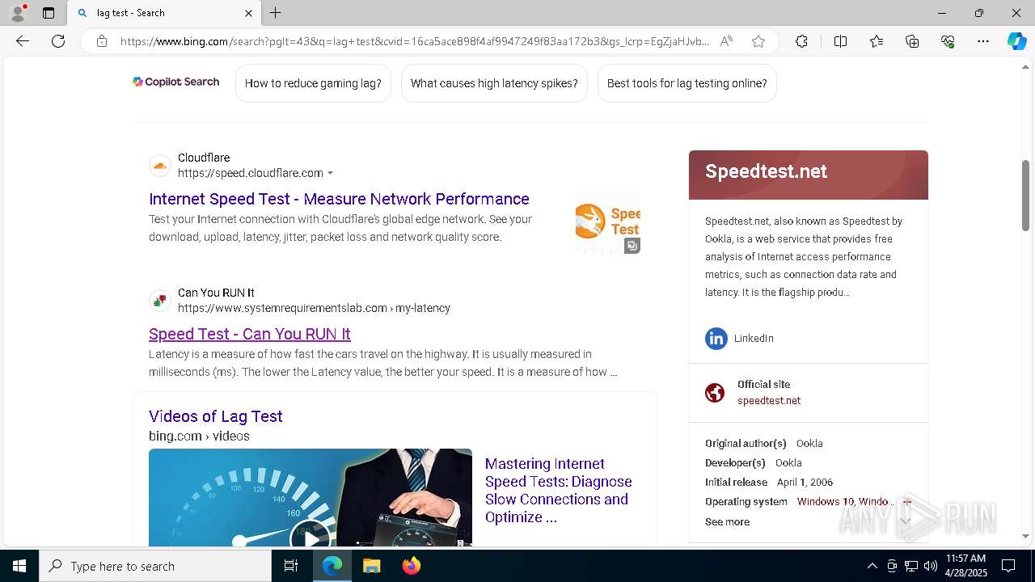Screen dimensions: 1035x582
Task: Open the Copilot sidebar icon
Action: (x=1016, y=41)
